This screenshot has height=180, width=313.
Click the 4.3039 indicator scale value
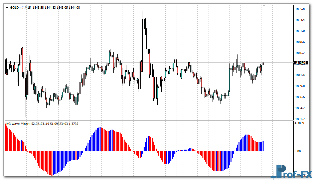[300, 123]
